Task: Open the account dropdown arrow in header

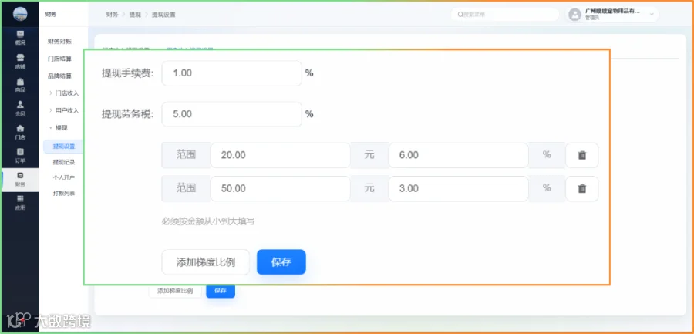Action: [x=652, y=15]
